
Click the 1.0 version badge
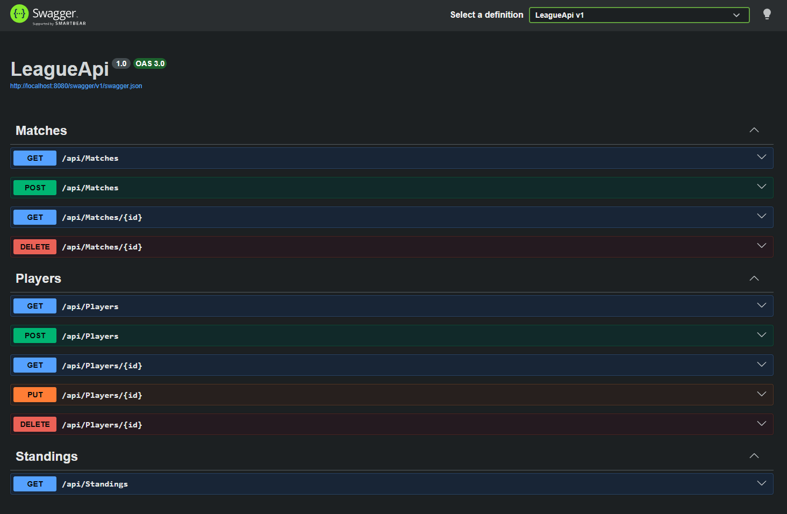click(121, 63)
